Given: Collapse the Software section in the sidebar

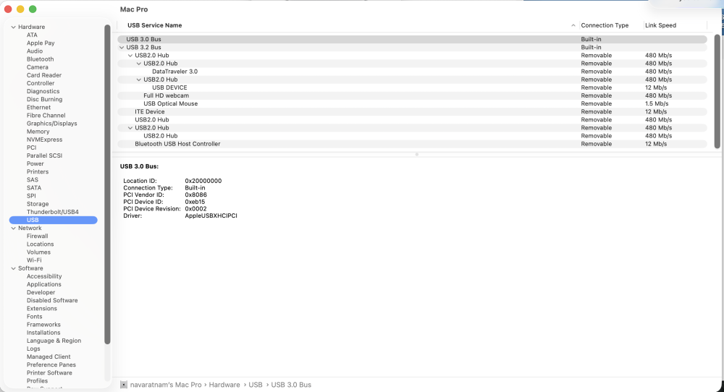Looking at the screenshot, I should [x=13, y=268].
